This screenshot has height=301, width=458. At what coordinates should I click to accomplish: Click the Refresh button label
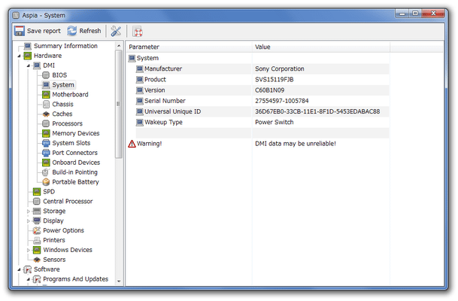[x=90, y=31]
